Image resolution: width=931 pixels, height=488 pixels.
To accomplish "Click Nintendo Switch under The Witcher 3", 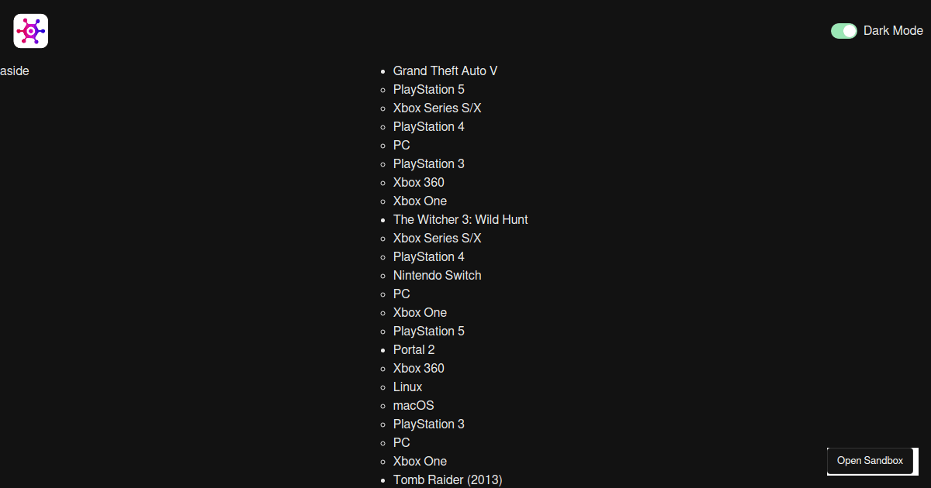I will point(437,275).
